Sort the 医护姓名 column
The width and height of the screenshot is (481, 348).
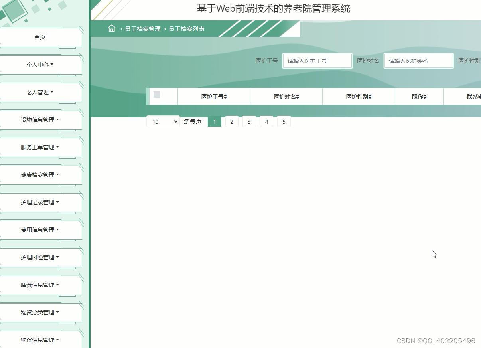286,96
